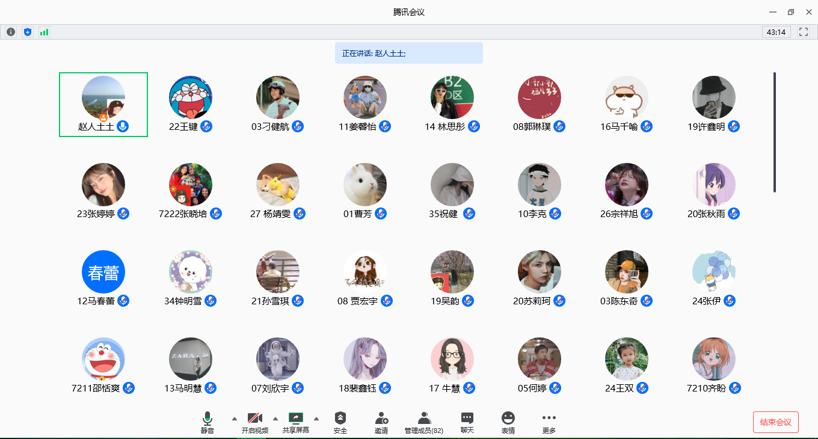The width and height of the screenshot is (818, 439).
Task: Click the muted mic beside 14 林思彤
Action: pos(474,126)
